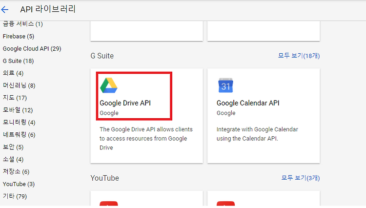Screen dimensions: 366x208
Task: Click the API 라이브러리 page title
Action: (x=48, y=9)
